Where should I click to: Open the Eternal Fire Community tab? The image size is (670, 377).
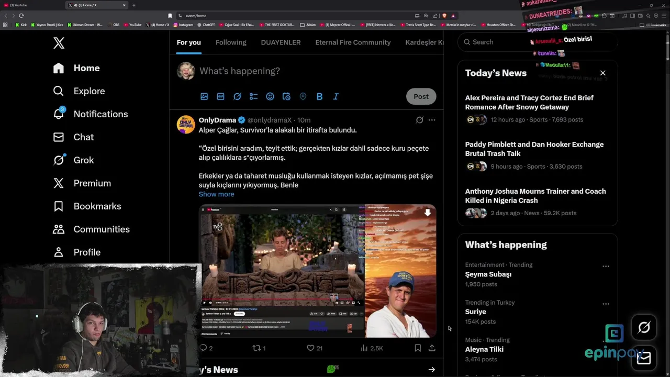pyautogui.click(x=353, y=42)
